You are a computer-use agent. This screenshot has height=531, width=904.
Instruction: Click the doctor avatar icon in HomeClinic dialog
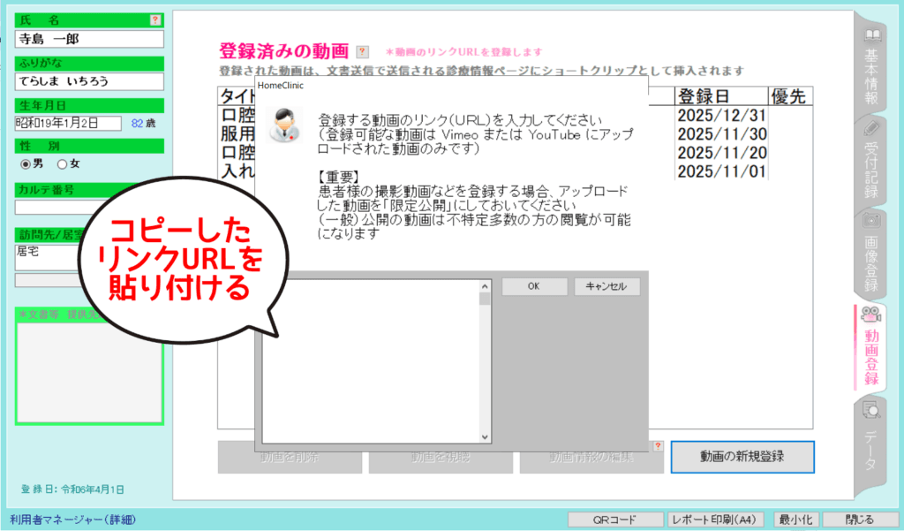(x=283, y=125)
